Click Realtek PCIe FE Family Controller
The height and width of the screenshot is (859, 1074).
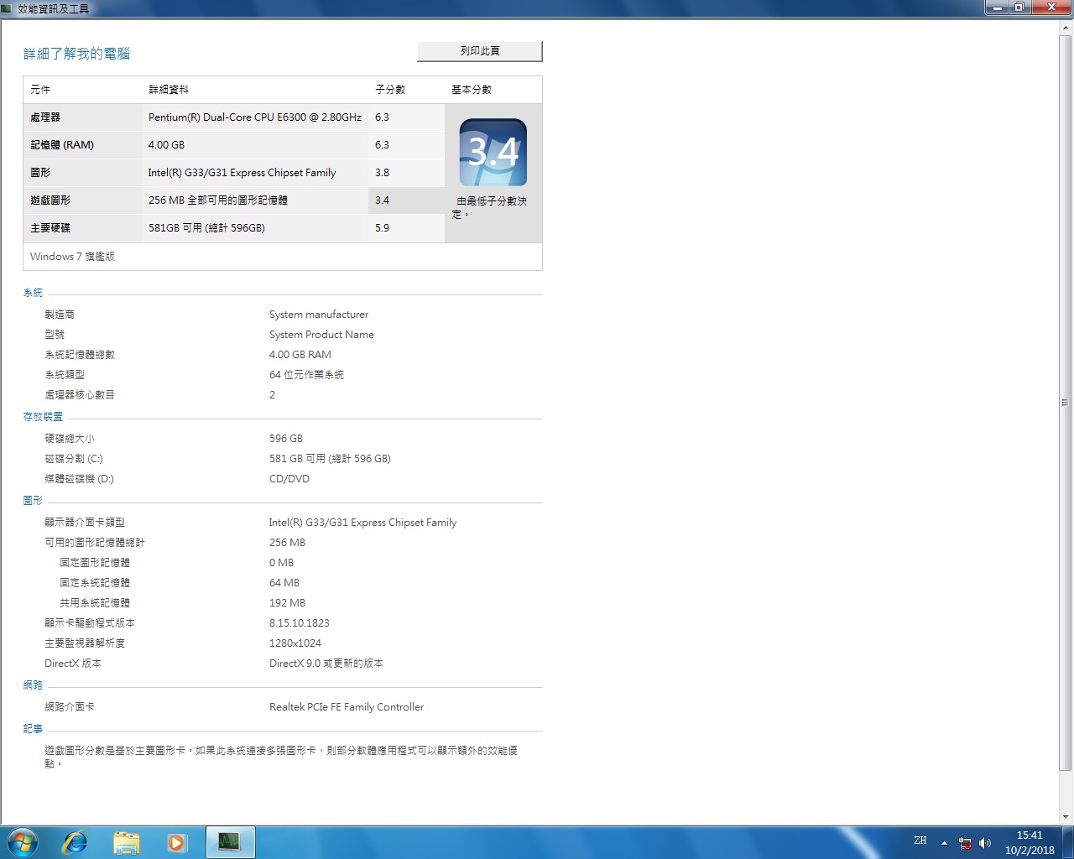347,707
